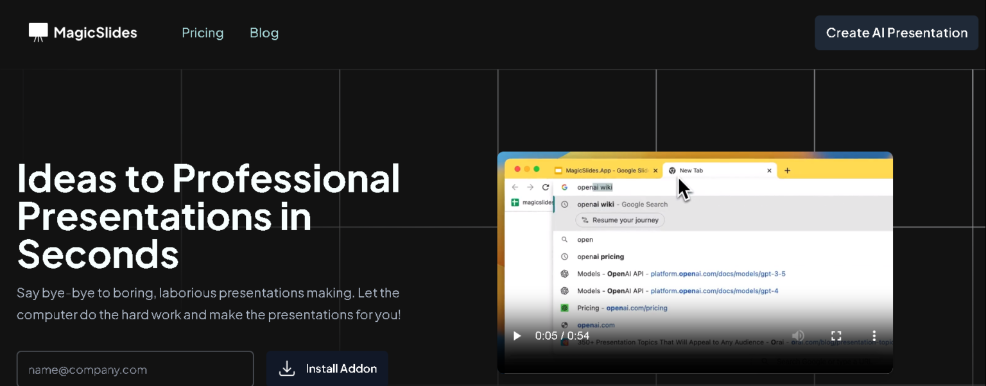Screen dimensions: 986x386
Task: Click the Google logo in the address bar
Action: [x=565, y=187]
